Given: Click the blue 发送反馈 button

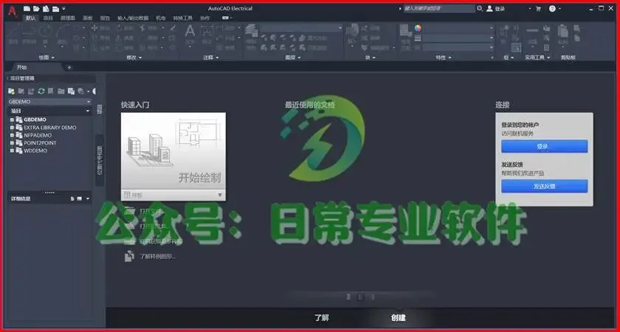Looking at the screenshot, I should point(545,186).
